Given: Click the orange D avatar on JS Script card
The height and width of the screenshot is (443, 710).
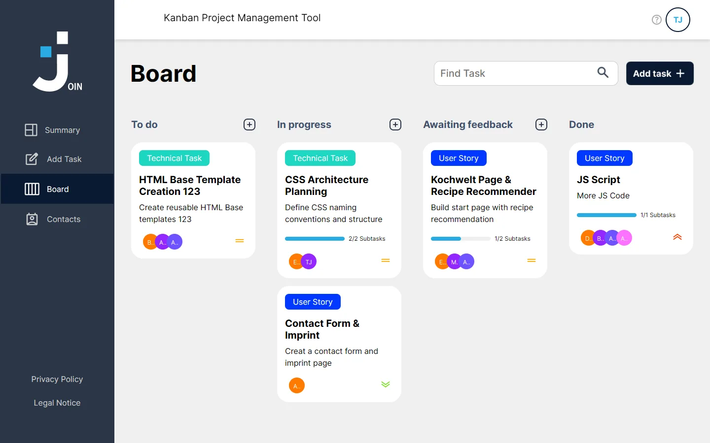Looking at the screenshot, I should click(x=587, y=238).
